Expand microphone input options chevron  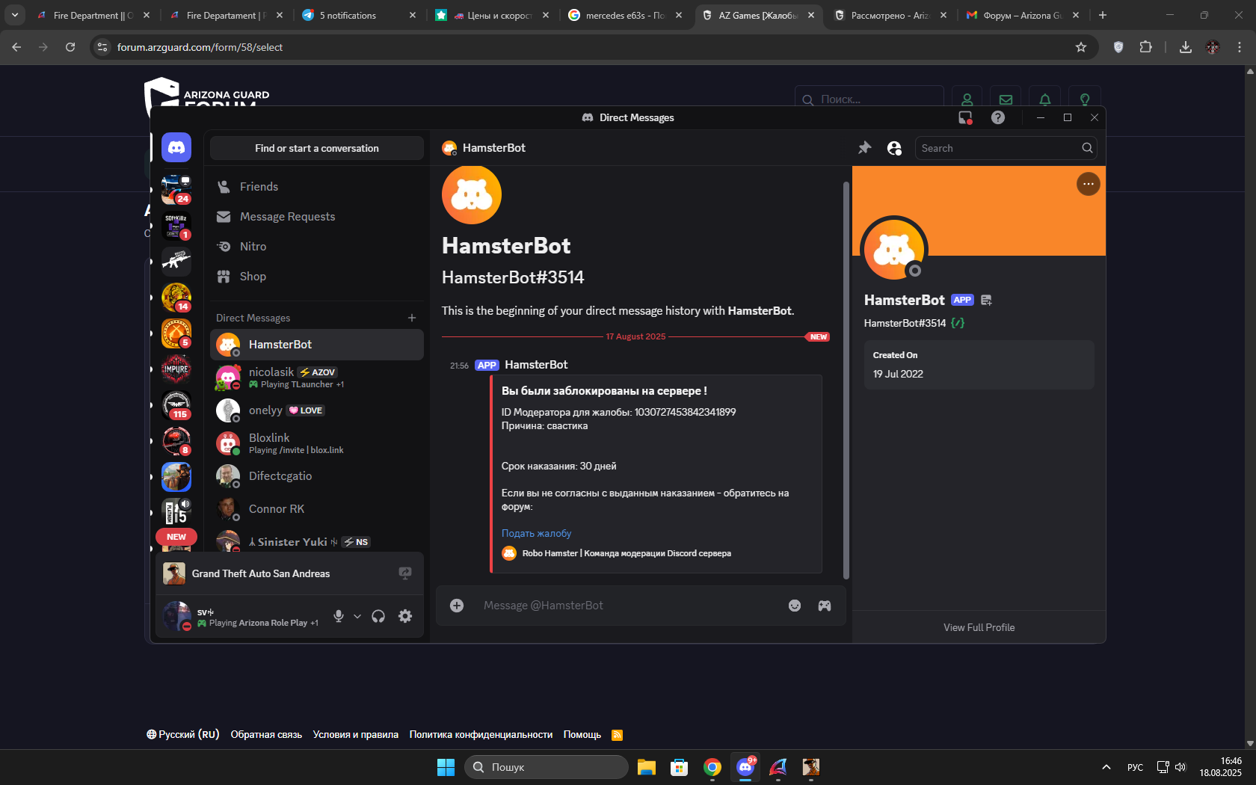(x=357, y=617)
